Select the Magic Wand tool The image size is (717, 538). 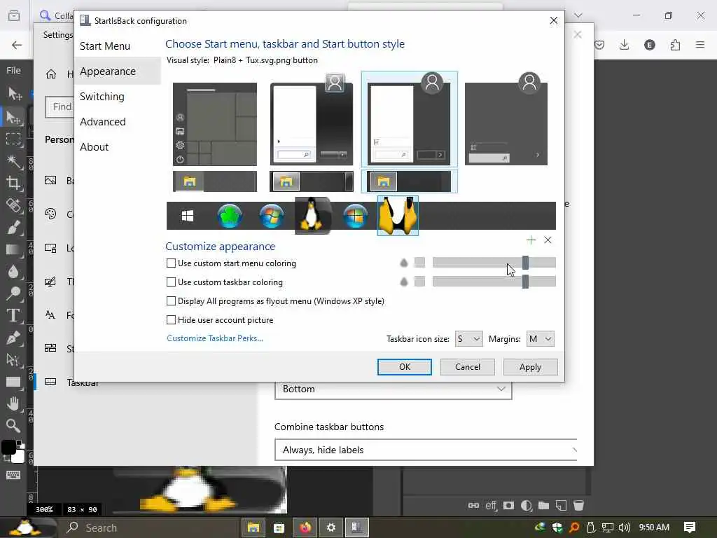(x=14, y=161)
